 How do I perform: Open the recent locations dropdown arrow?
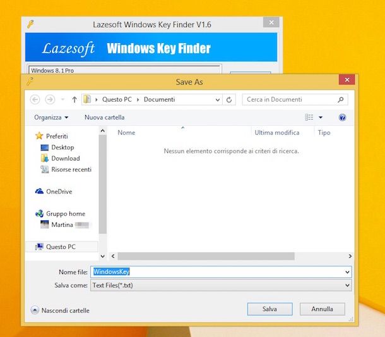tap(63, 100)
